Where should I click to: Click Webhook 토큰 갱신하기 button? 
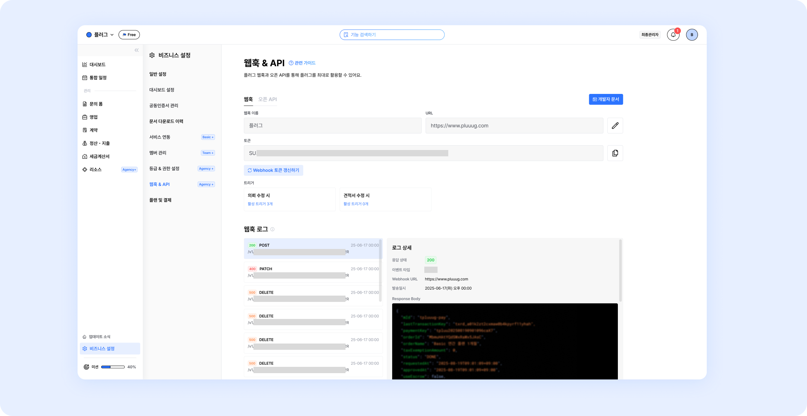[x=273, y=170]
